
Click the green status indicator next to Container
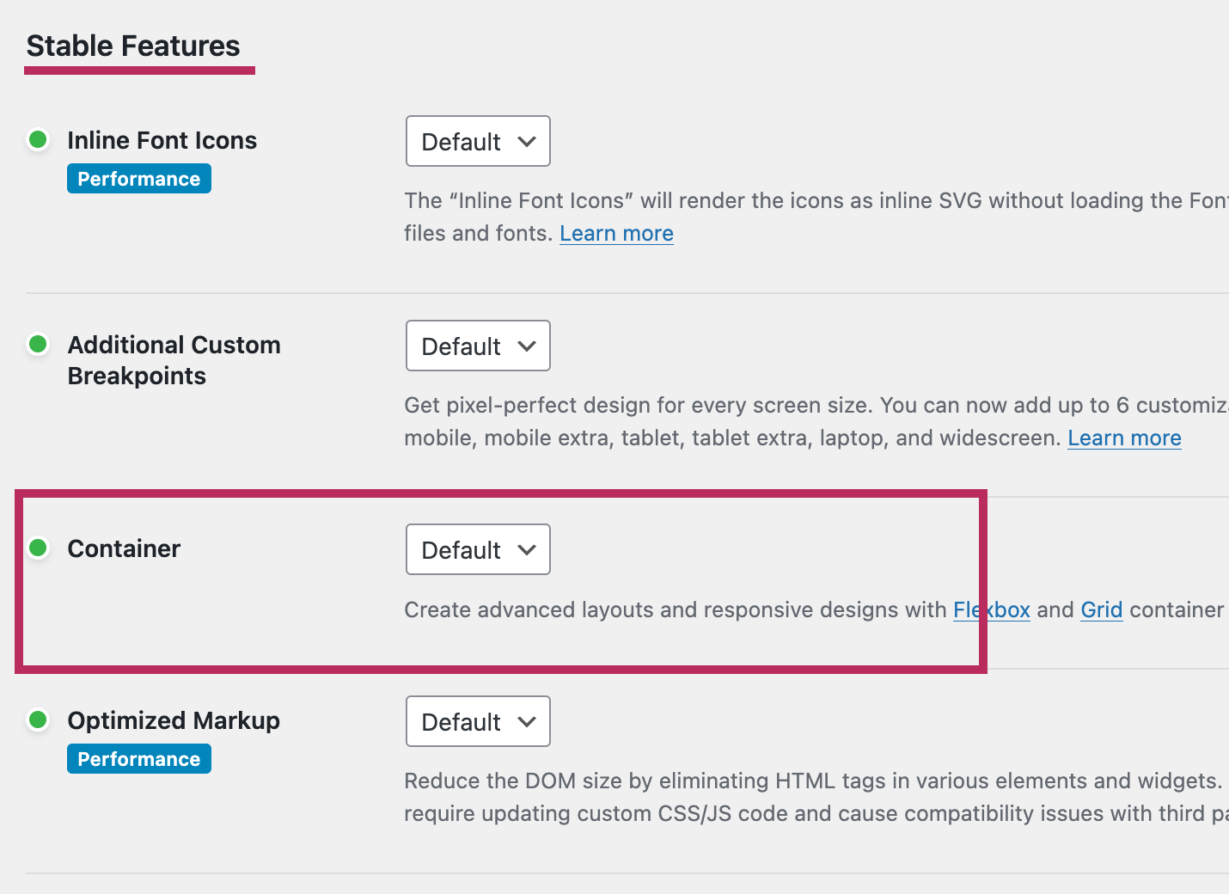[x=38, y=548]
